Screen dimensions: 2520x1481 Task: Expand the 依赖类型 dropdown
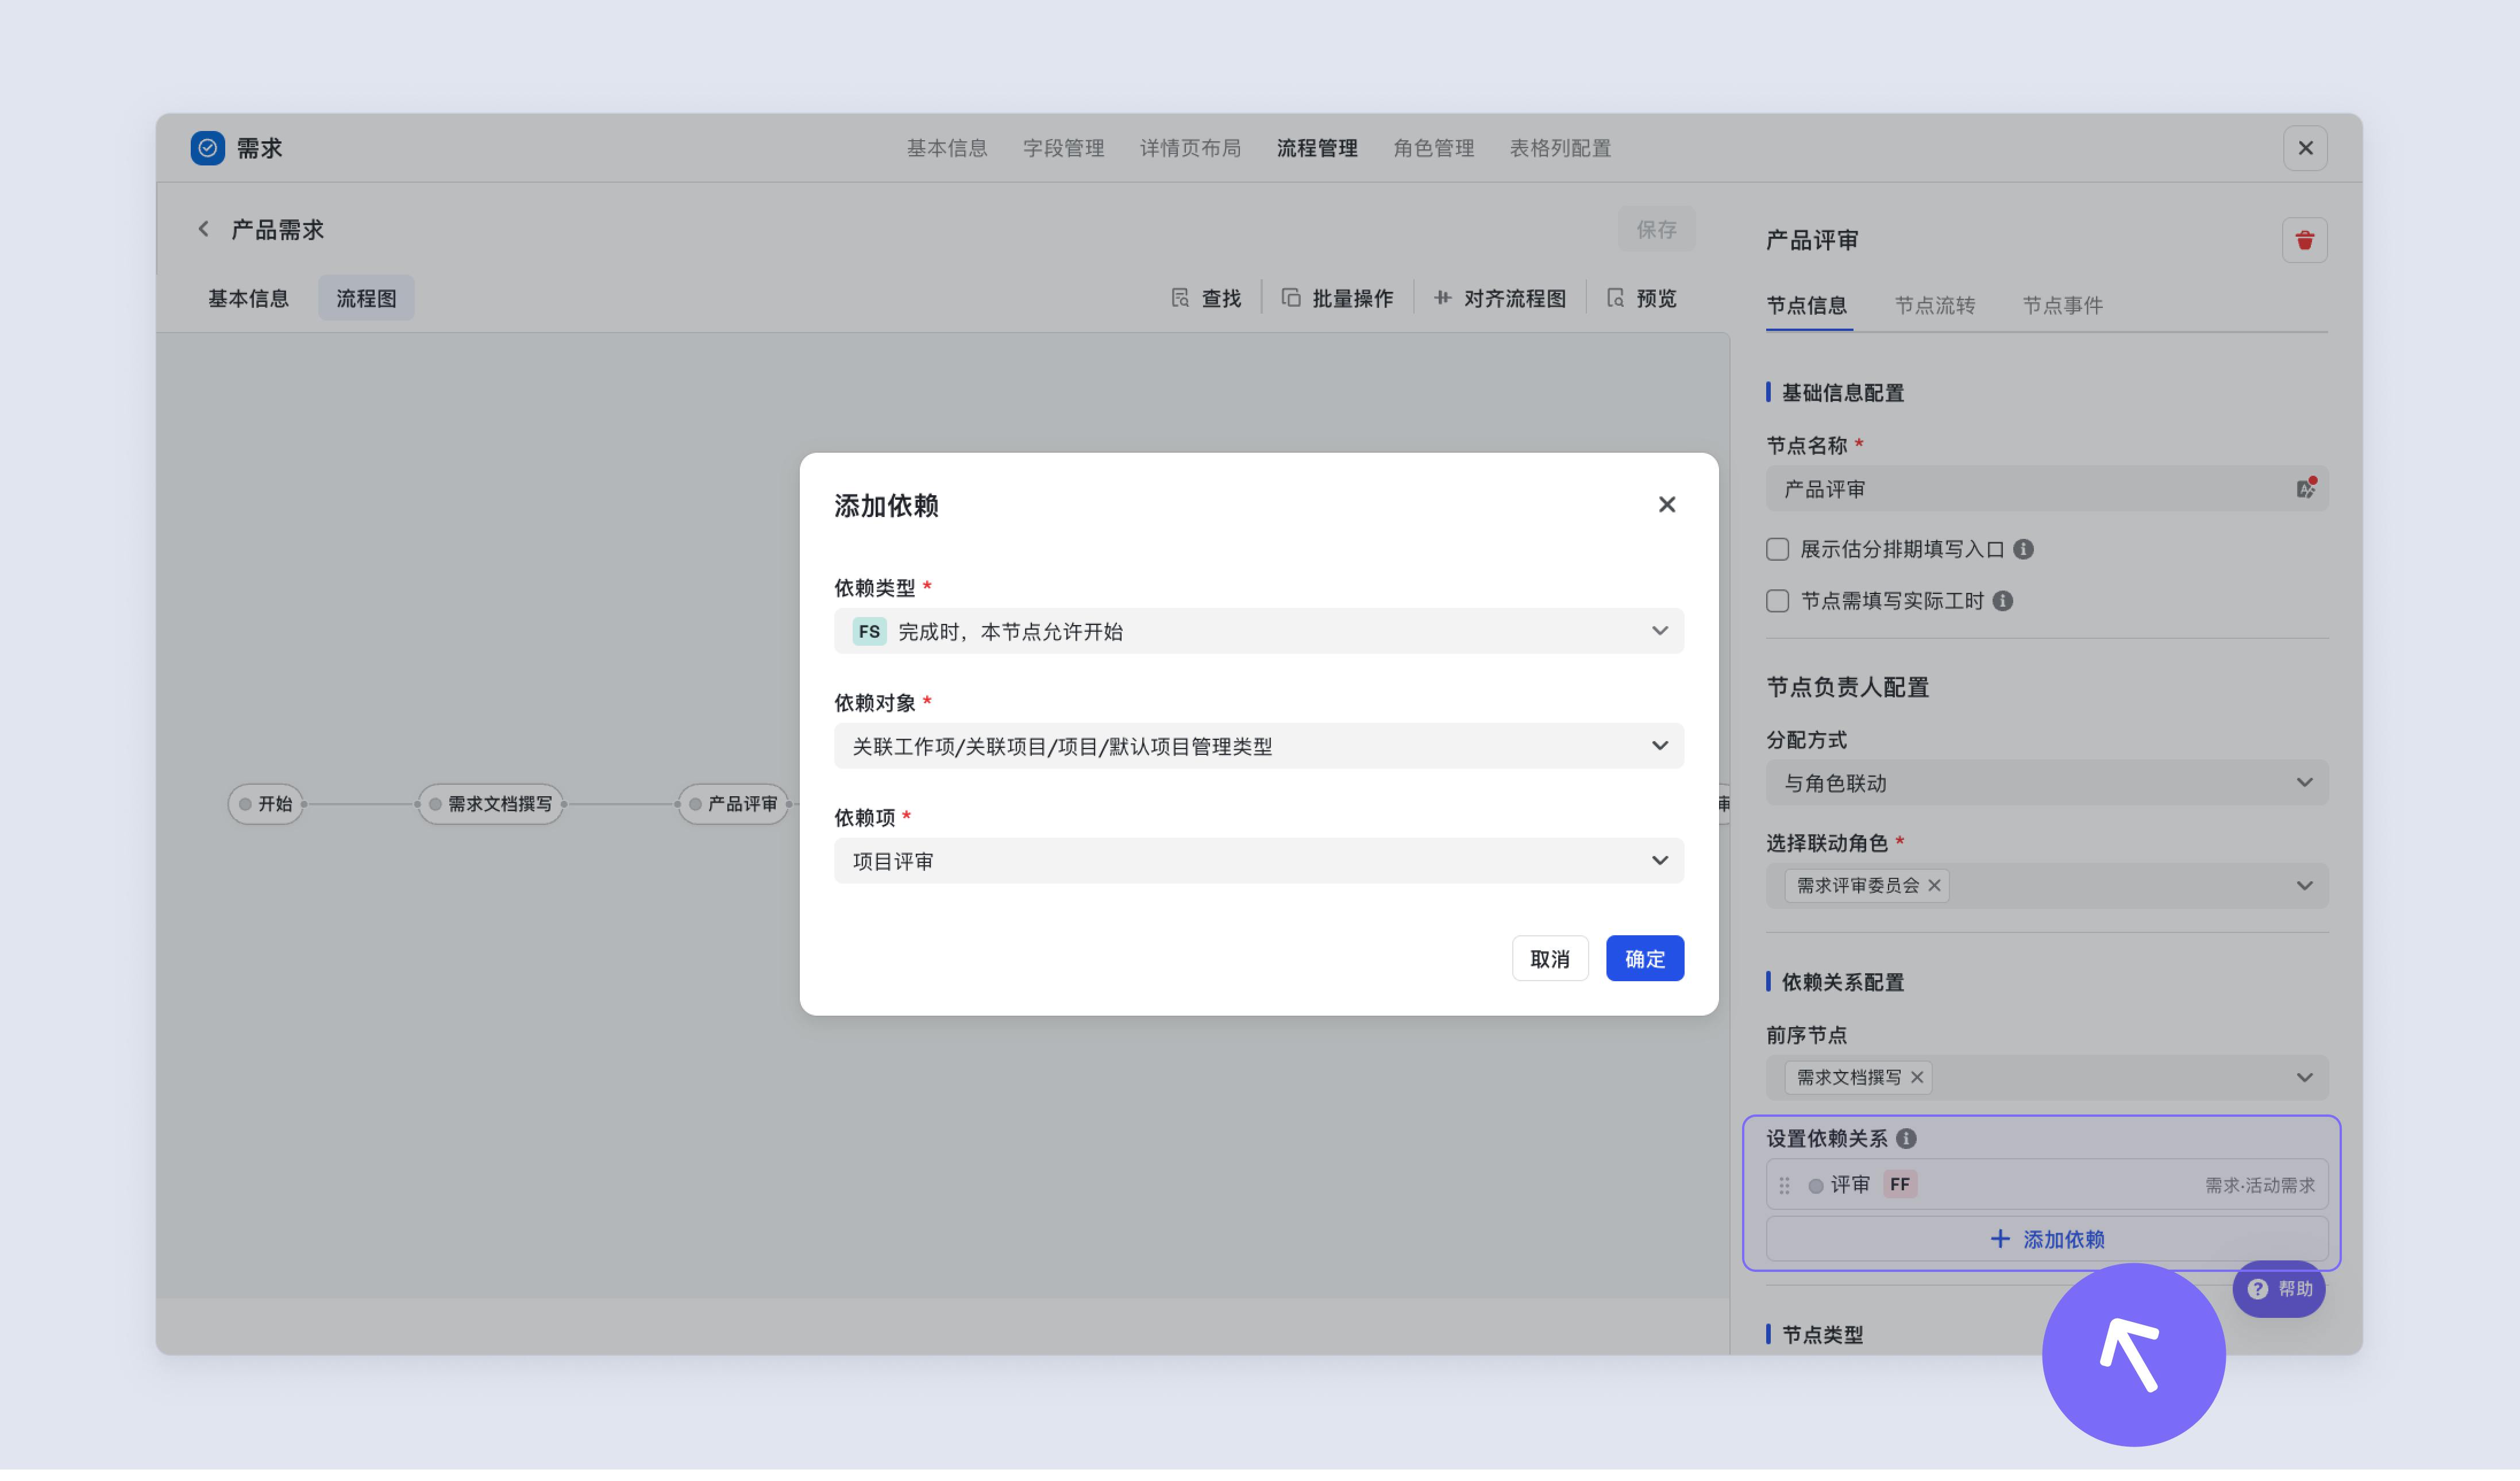pyautogui.click(x=1259, y=631)
